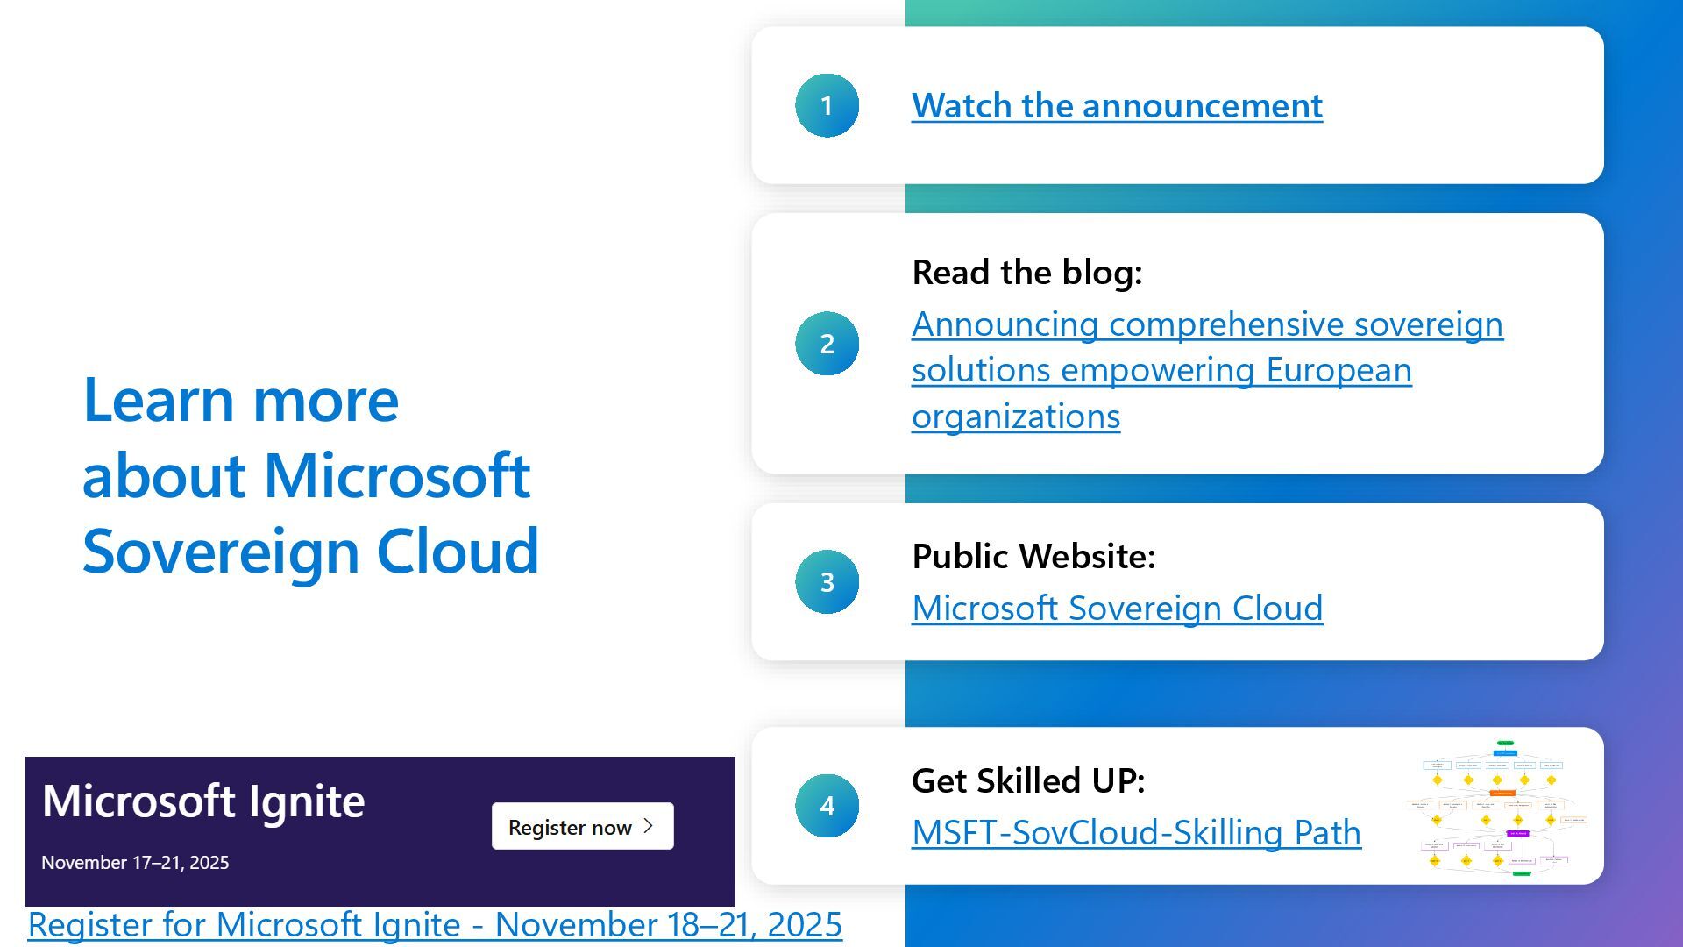Click empty area of Watch announcement card
The height and width of the screenshot is (947, 1683).
[x=1473, y=105]
